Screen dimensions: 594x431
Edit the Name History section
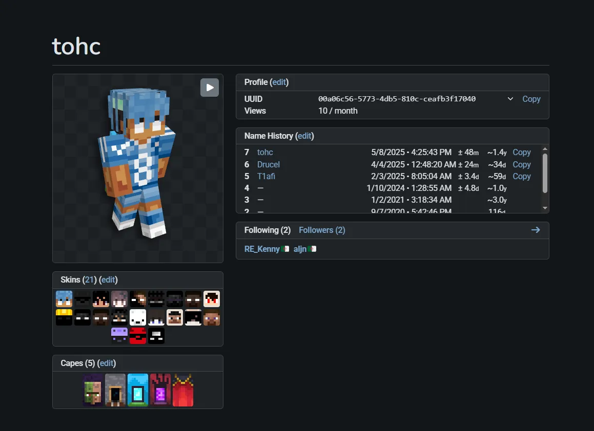click(x=304, y=136)
